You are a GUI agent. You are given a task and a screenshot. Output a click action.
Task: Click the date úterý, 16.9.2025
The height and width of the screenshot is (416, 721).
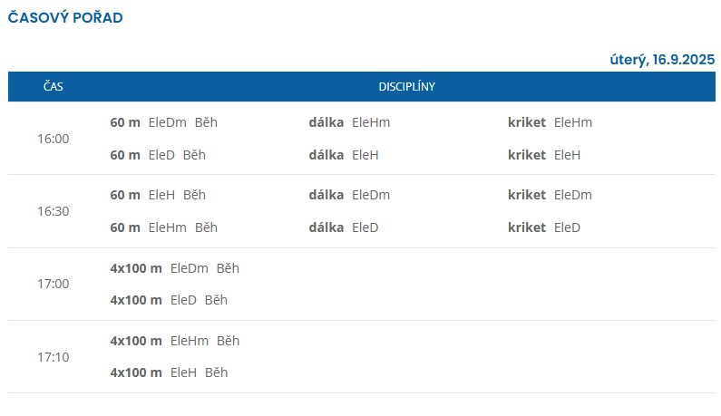(x=662, y=59)
